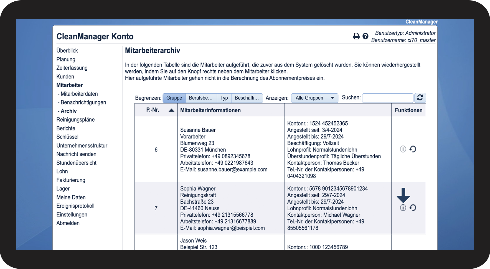Image resolution: width=490 pixels, height=269 pixels.
Task: Open help via question mark icon
Action: coord(365,36)
